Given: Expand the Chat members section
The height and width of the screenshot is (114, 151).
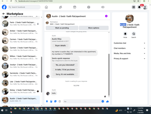Looking at the screenshot, I should click(130, 48).
